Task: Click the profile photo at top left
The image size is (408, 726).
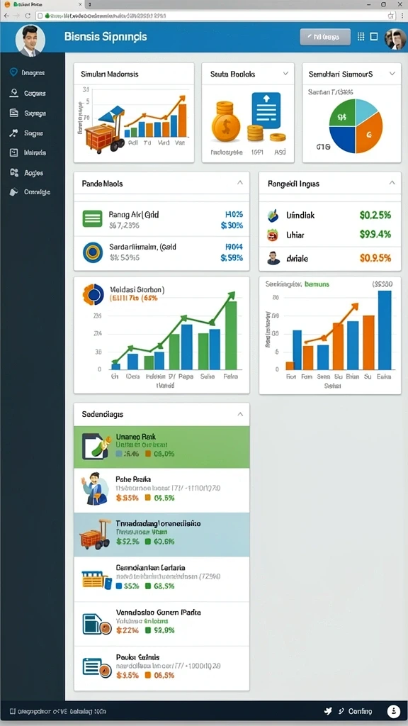Action: tap(30, 40)
